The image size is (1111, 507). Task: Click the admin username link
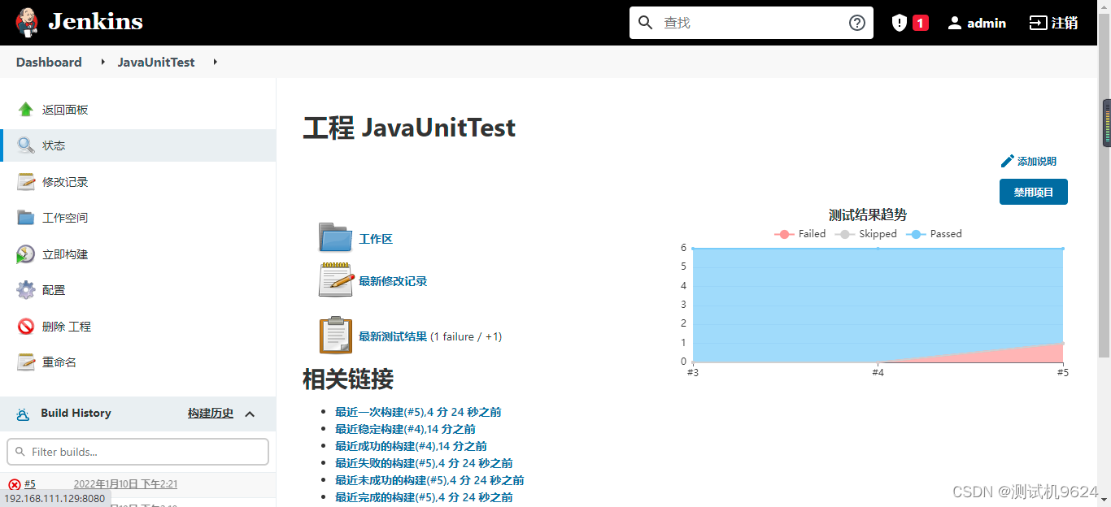pos(987,23)
